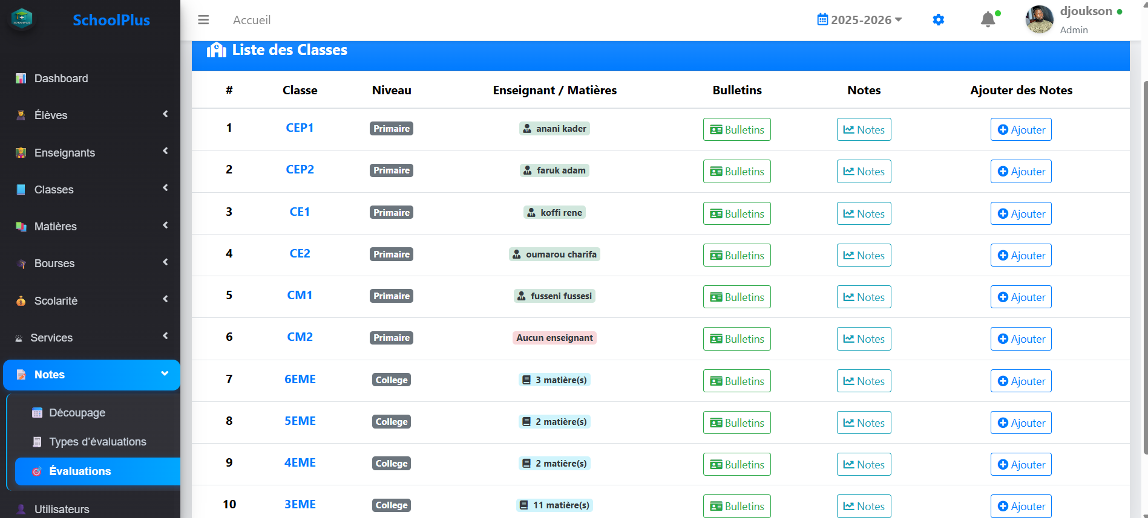Click the SchoolPlus logo icon
Image resolution: width=1148 pixels, height=518 pixels.
(22, 19)
